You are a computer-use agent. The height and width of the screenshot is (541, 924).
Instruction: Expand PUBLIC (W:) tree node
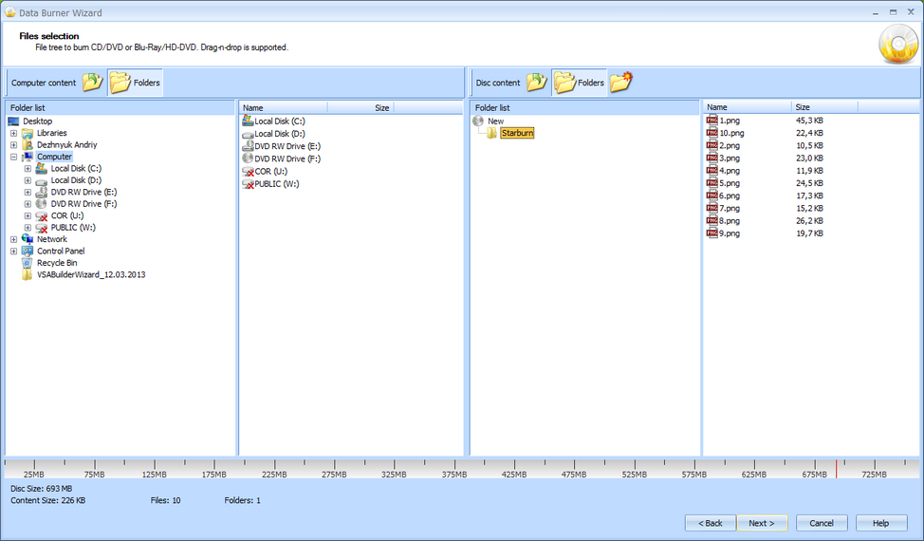[x=28, y=228]
